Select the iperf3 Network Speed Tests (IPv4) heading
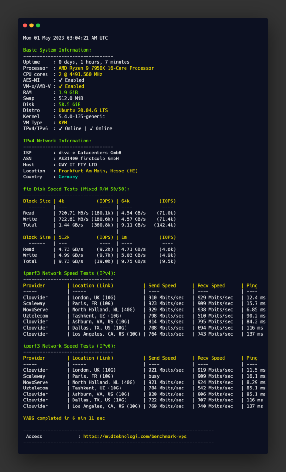 click(x=69, y=273)
